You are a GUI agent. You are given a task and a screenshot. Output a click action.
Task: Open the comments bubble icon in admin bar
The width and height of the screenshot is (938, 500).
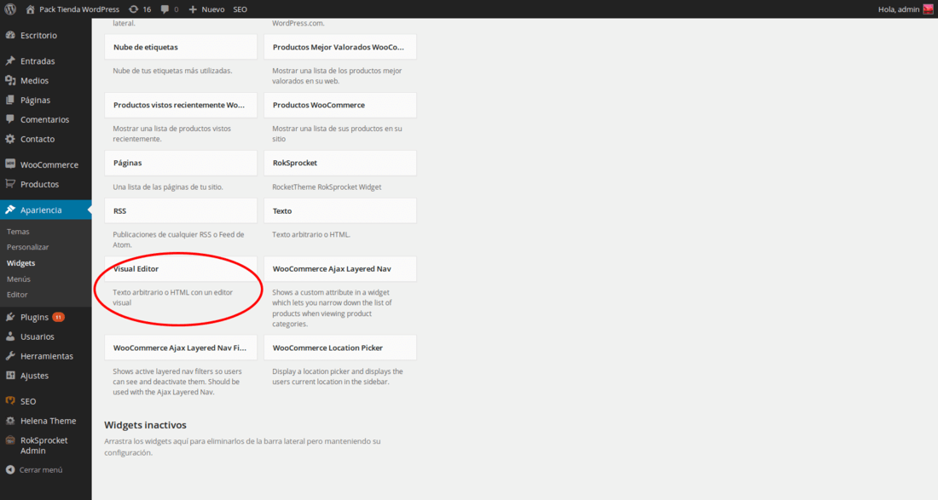pyautogui.click(x=165, y=9)
